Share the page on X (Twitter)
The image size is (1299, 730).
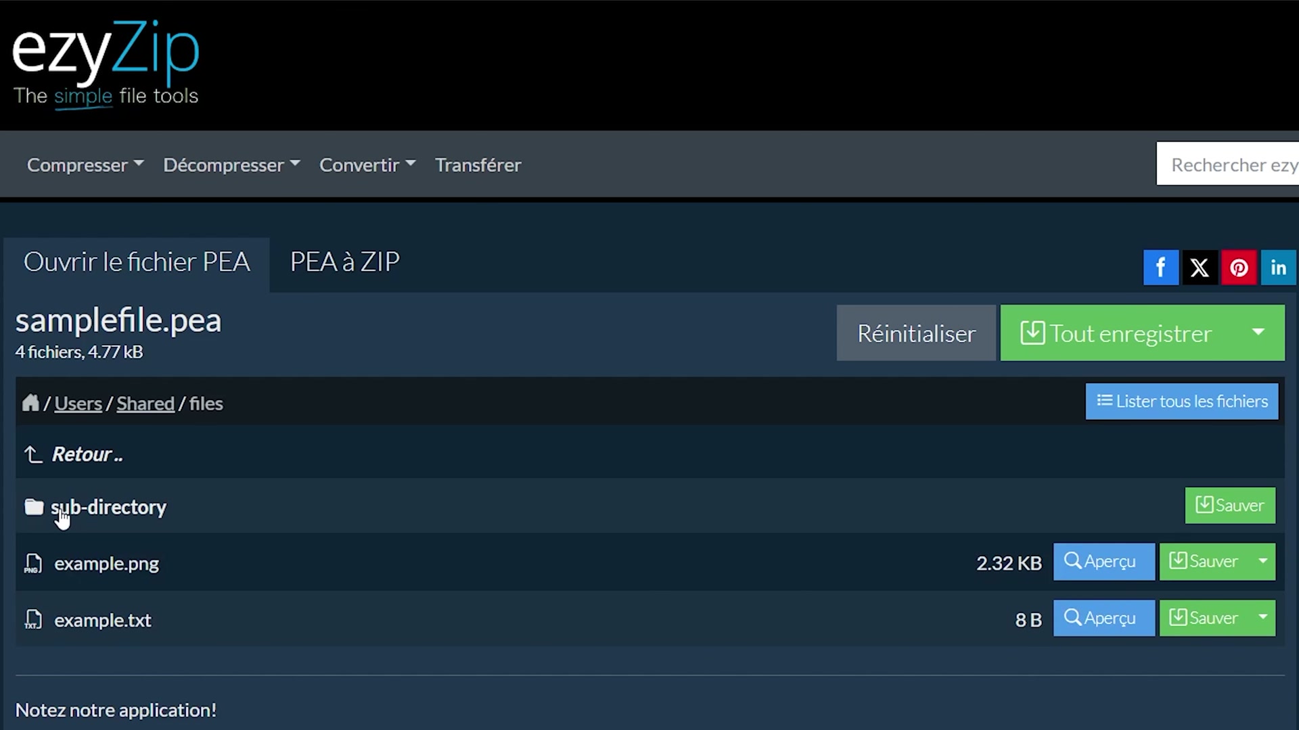(x=1200, y=268)
